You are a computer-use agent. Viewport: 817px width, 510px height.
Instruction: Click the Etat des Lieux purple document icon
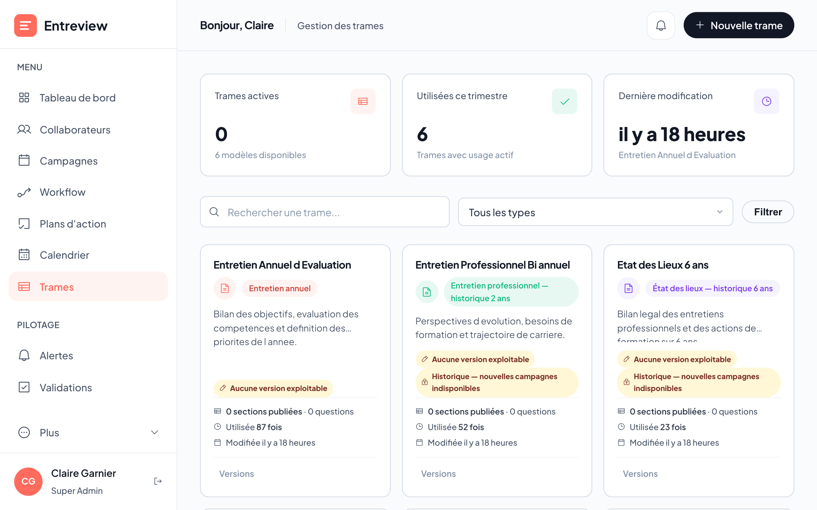click(x=628, y=288)
